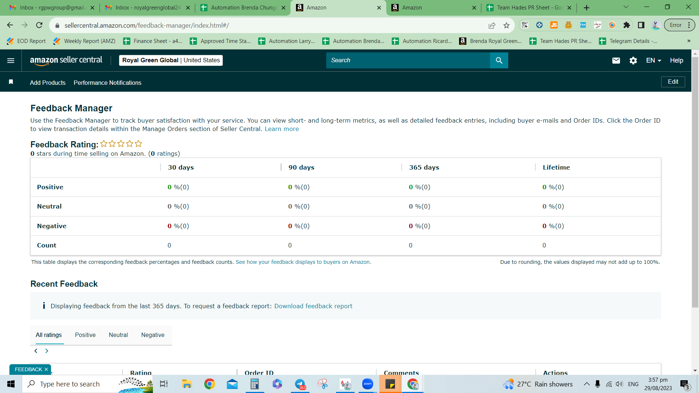Screen dimensions: 699x393
Task: Go back in browser history
Action: pyautogui.click(x=10, y=25)
